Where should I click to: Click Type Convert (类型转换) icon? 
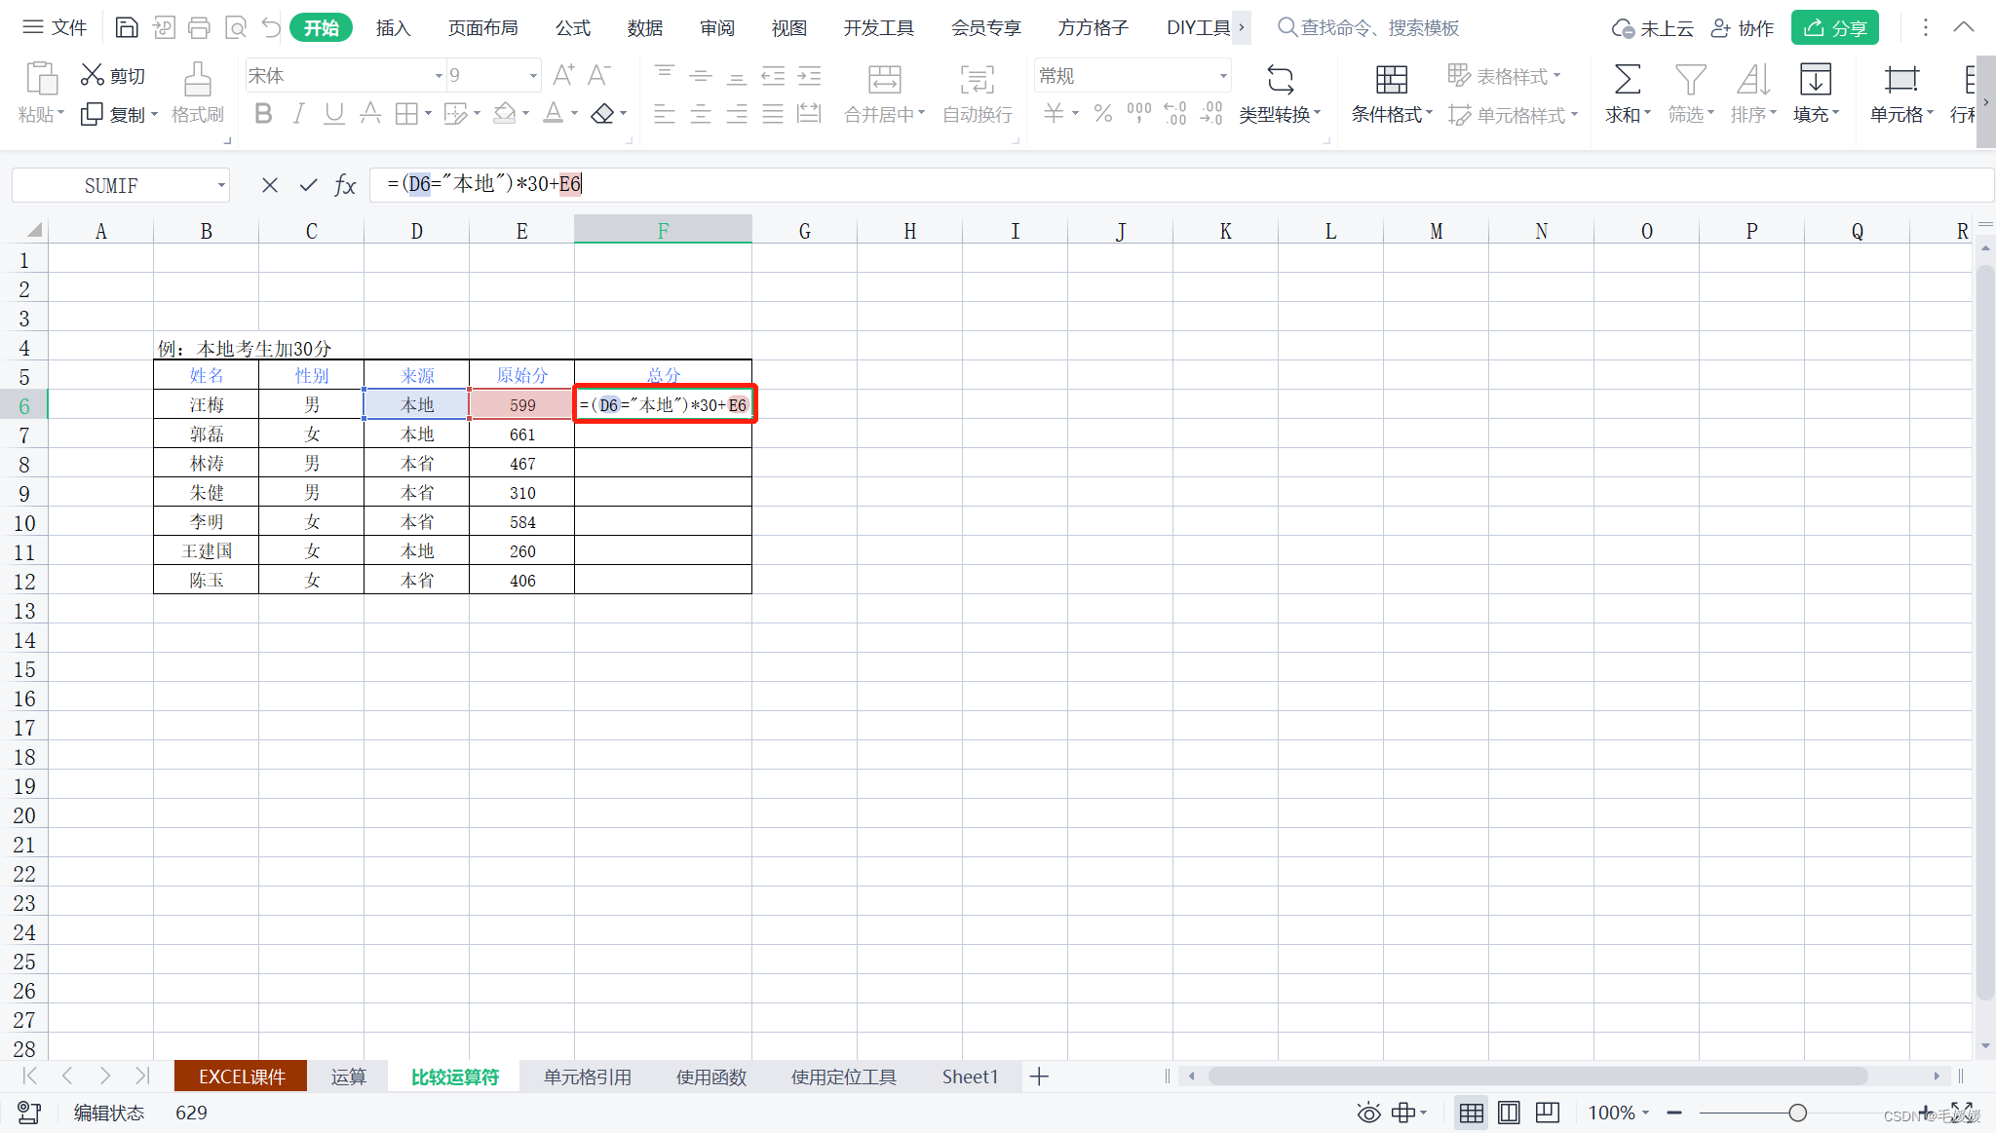tap(1280, 79)
